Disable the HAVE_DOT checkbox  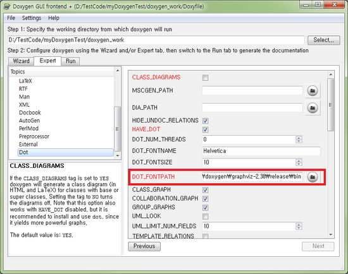[x=205, y=129]
